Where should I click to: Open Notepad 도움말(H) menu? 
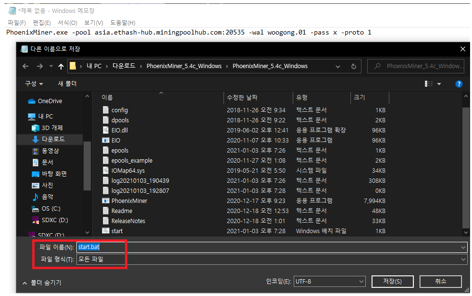pos(123,23)
